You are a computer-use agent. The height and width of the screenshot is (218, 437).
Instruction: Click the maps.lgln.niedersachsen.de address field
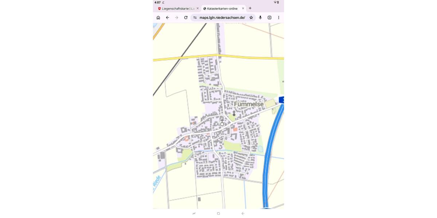222,17
